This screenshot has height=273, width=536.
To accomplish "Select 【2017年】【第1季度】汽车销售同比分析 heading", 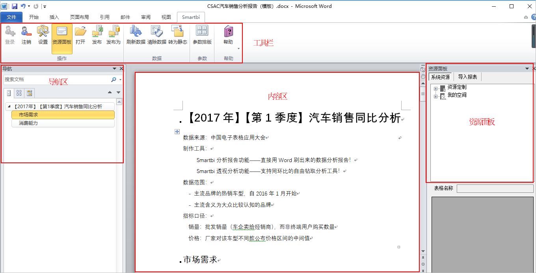I will click(x=60, y=107).
